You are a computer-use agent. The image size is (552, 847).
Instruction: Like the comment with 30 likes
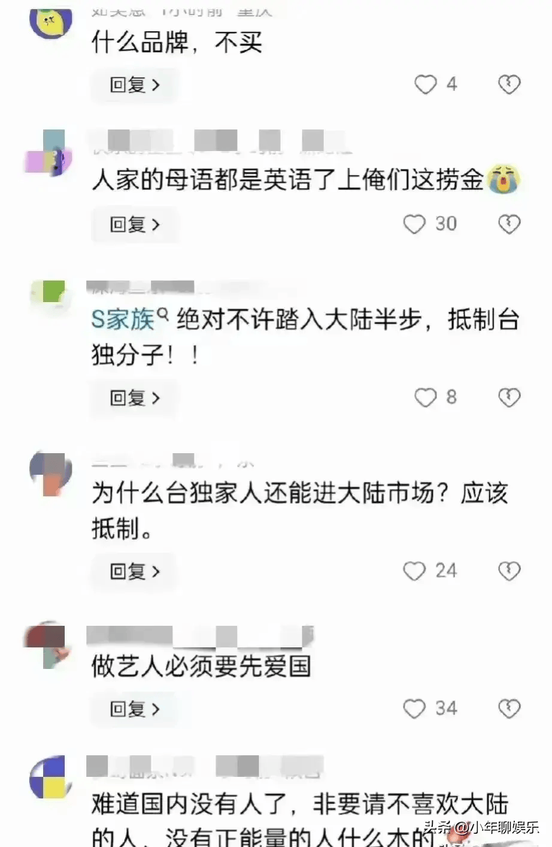pos(414,224)
